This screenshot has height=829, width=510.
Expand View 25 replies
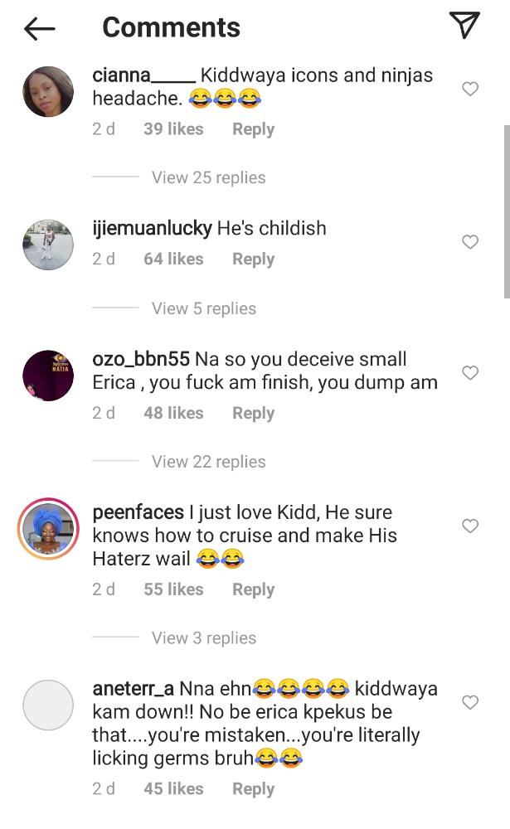point(208,177)
